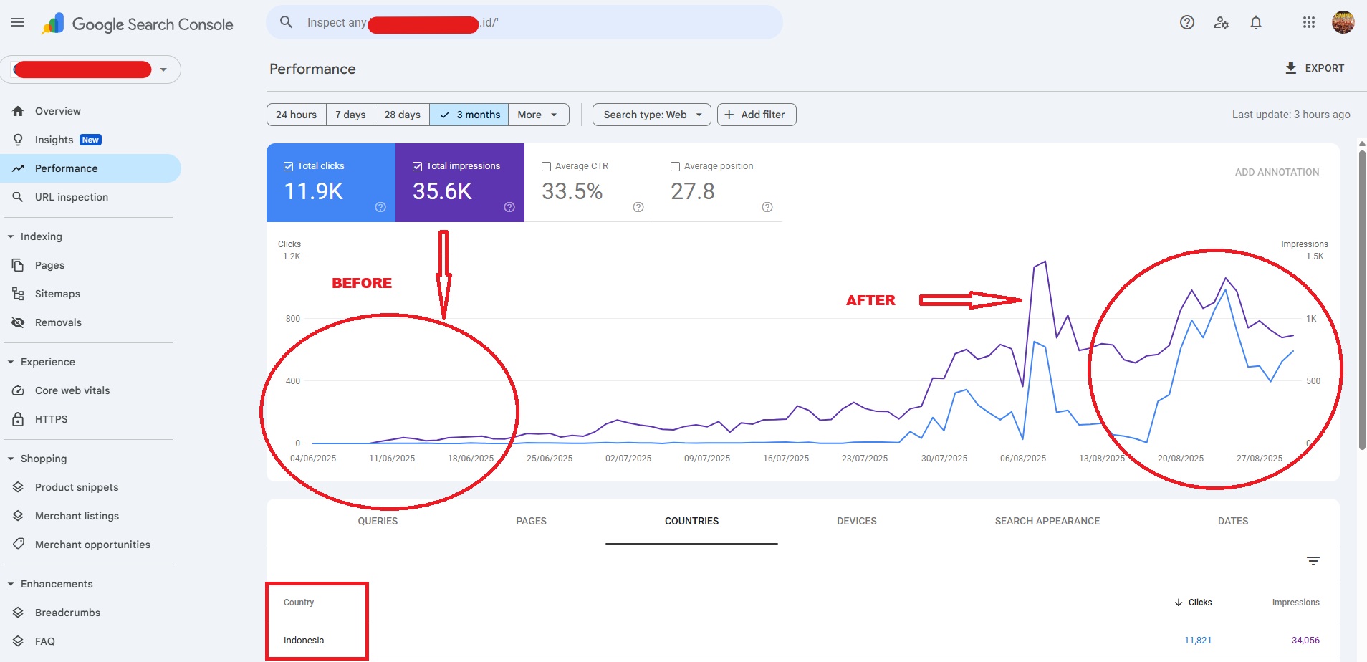Open the notifications bell
1367x662 pixels.
pos(1256,23)
